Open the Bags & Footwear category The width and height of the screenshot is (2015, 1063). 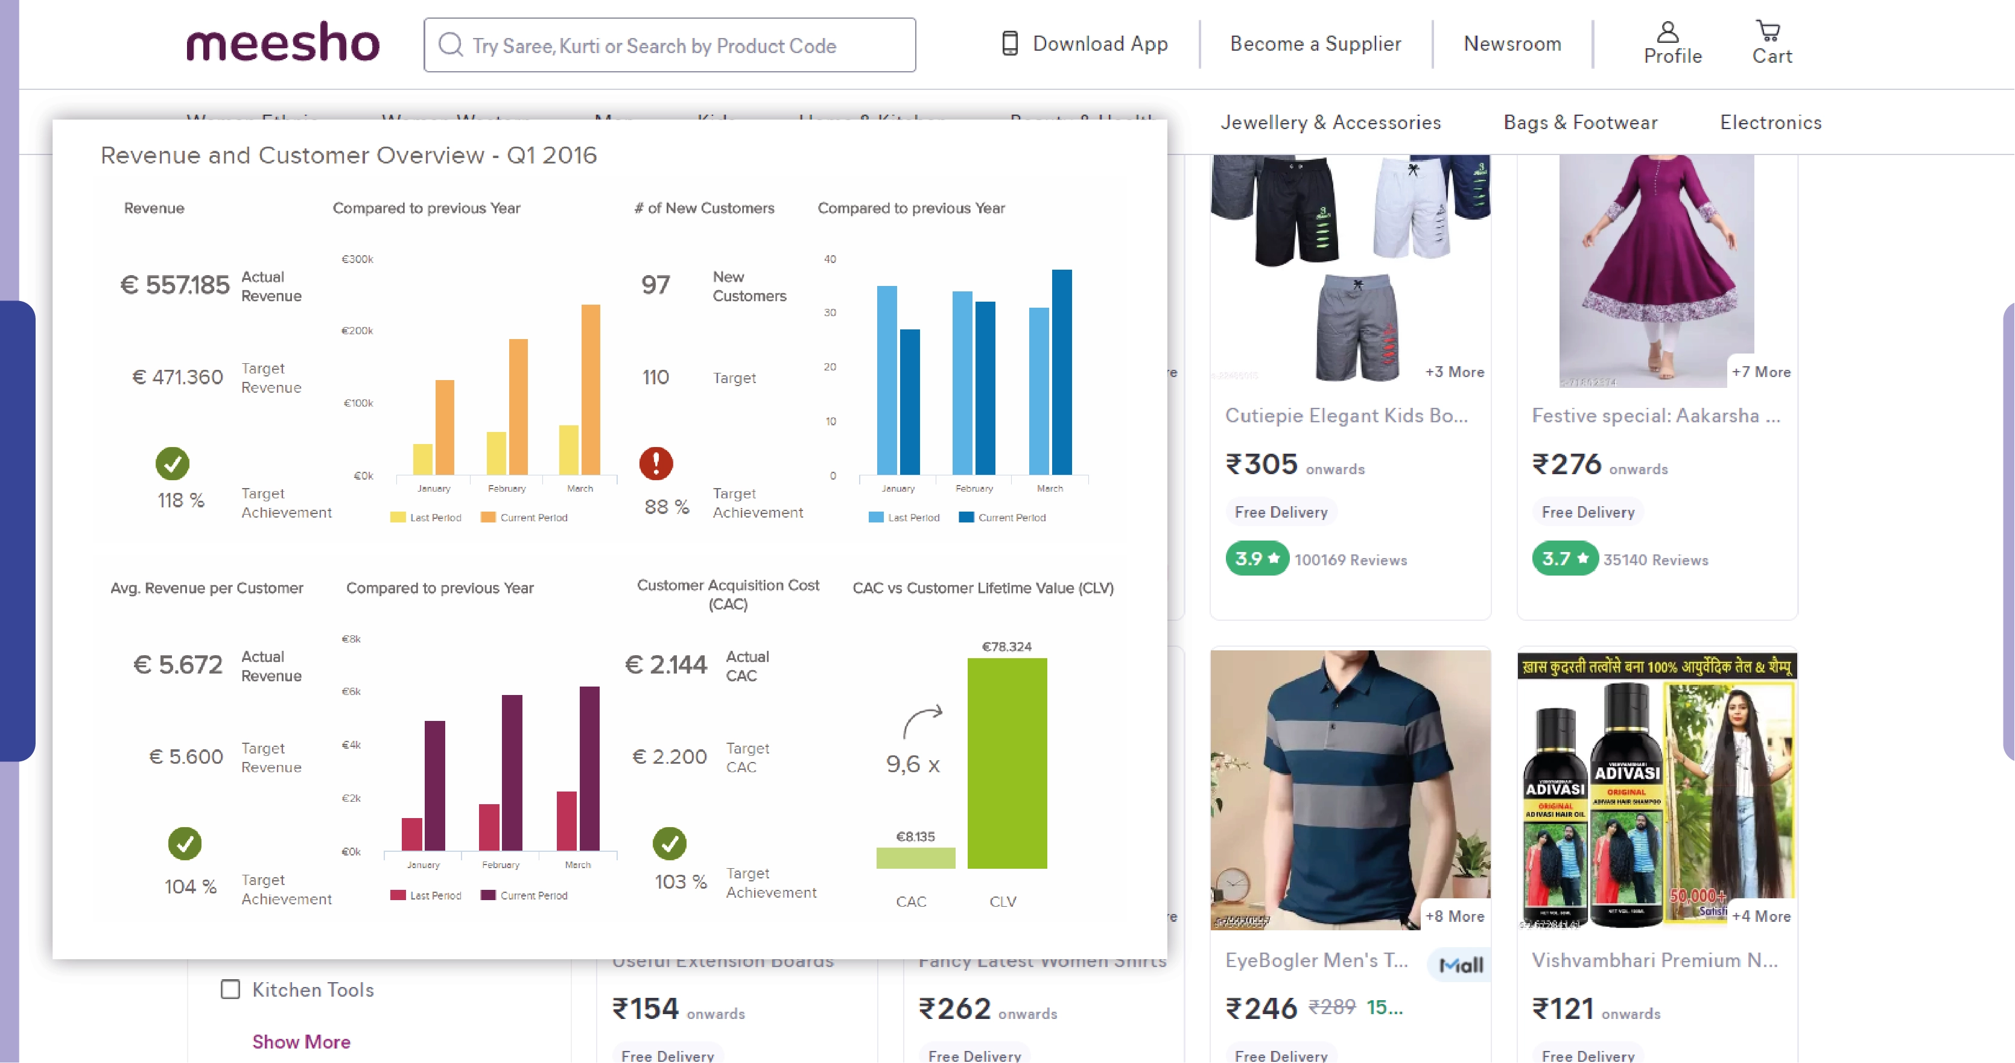click(x=1581, y=122)
